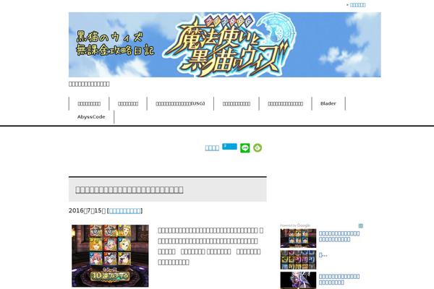
Task: Open the small link at top right corner
Action: (357, 5)
